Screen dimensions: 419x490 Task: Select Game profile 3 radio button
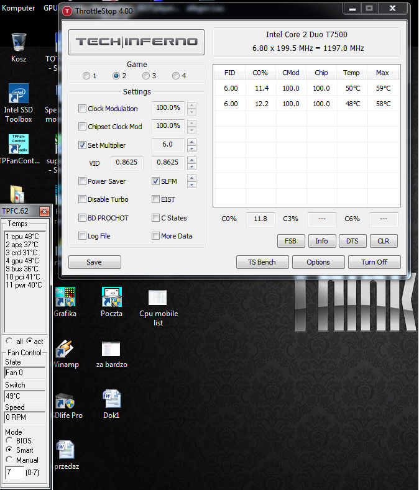pos(146,76)
